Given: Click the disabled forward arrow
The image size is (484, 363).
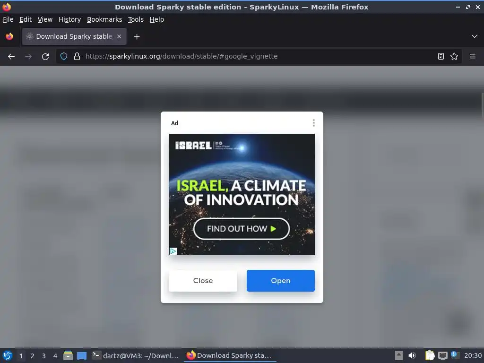Looking at the screenshot, I should tap(28, 57).
